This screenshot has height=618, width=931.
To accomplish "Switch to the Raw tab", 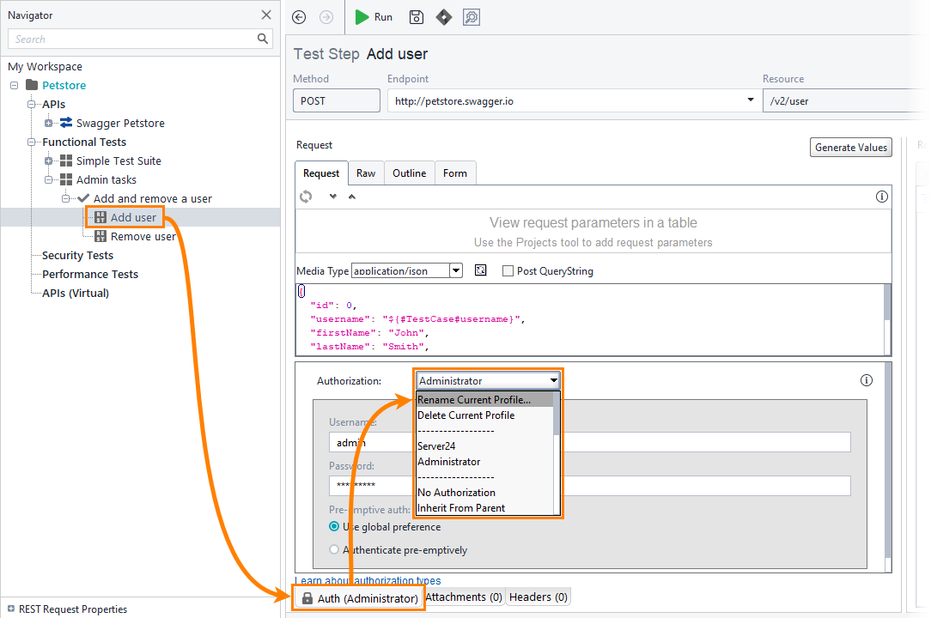I will 366,173.
